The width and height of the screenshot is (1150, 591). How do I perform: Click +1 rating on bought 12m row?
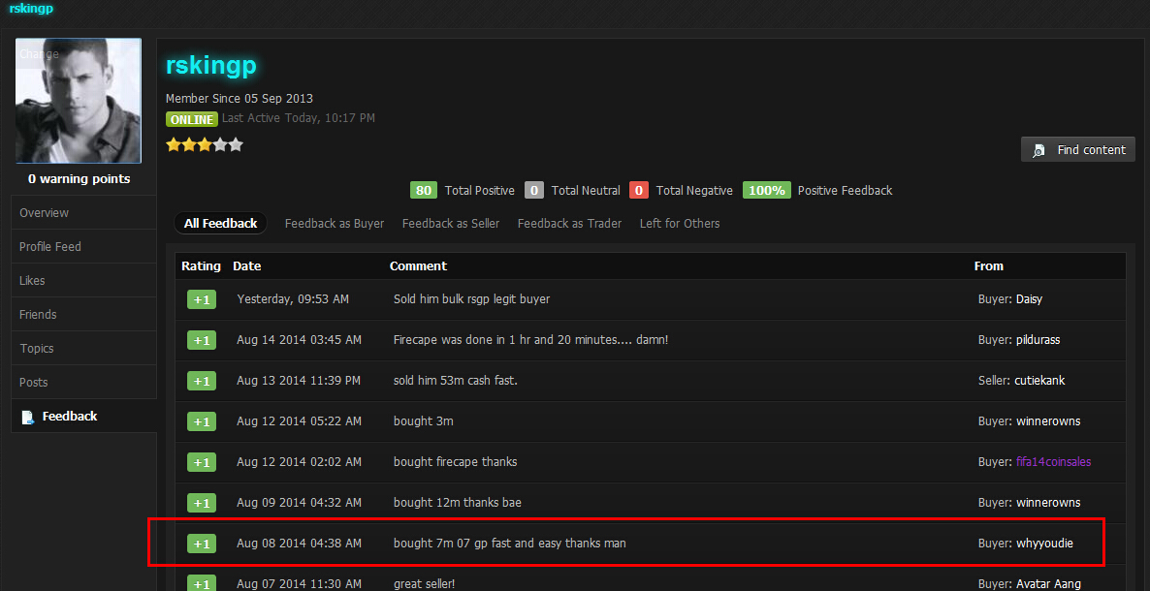click(202, 503)
